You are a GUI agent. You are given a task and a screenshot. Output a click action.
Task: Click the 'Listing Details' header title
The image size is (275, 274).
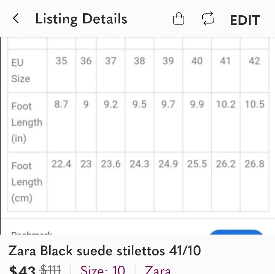click(81, 19)
